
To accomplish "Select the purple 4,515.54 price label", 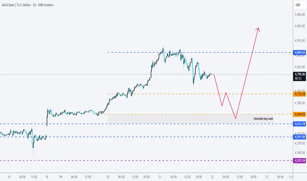I will (299, 161).
